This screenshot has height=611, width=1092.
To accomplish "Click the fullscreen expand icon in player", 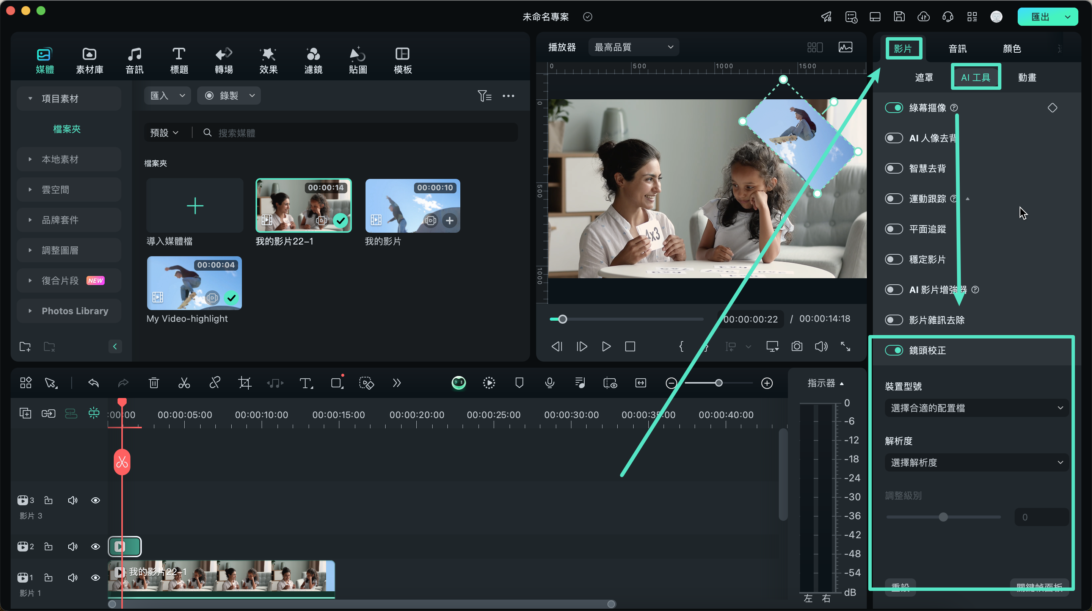I will (845, 346).
